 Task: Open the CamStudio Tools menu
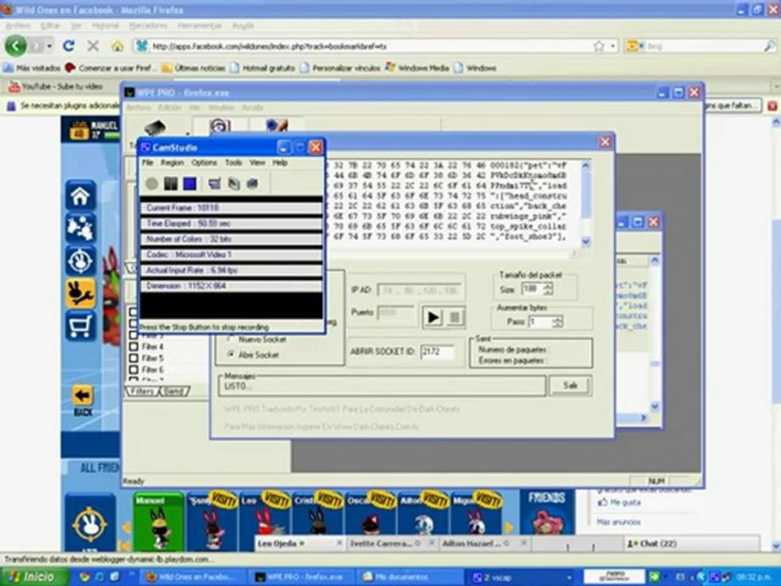pyautogui.click(x=233, y=163)
